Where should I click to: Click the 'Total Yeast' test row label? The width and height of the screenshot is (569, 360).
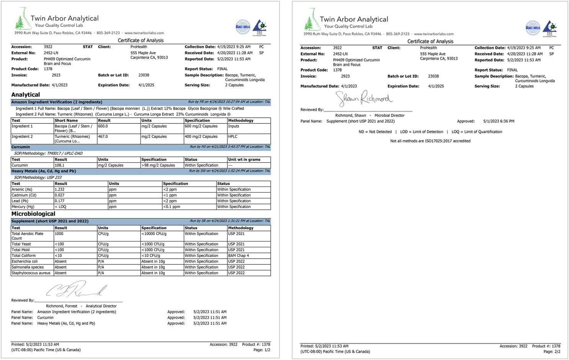click(x=21, y=244)
